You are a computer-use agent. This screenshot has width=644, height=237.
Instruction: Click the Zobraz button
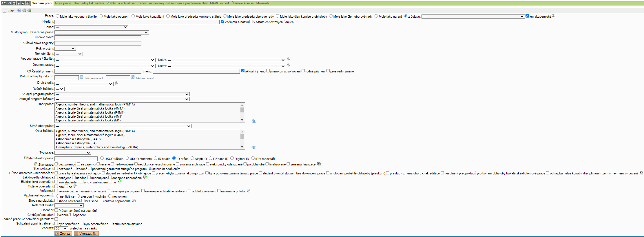(63, 234)
